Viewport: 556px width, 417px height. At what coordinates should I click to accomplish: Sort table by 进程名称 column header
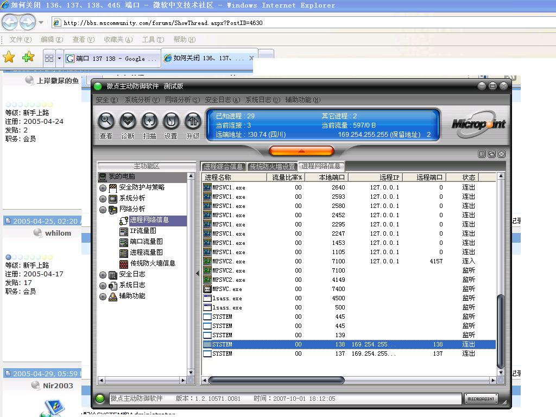click(x=235, y=178)
